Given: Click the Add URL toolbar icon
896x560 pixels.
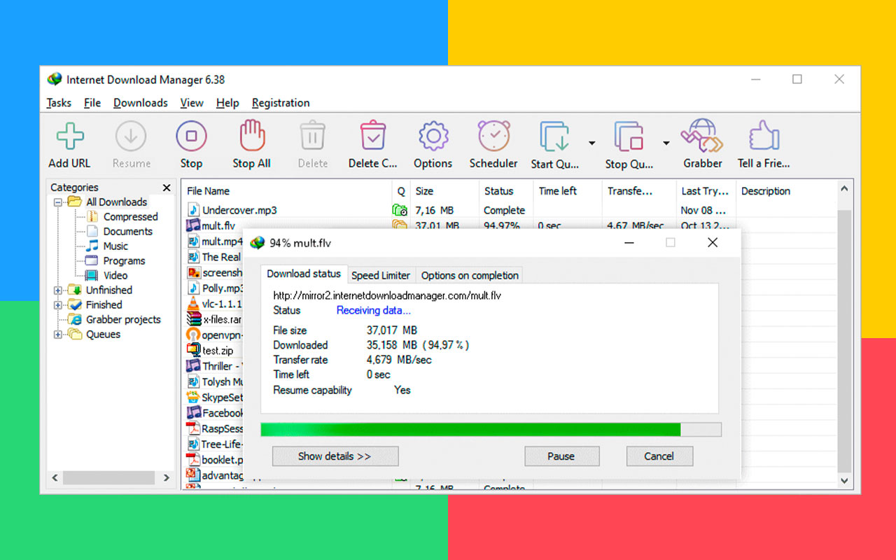Looking at the screenshot, I should [x=70, y=136].
